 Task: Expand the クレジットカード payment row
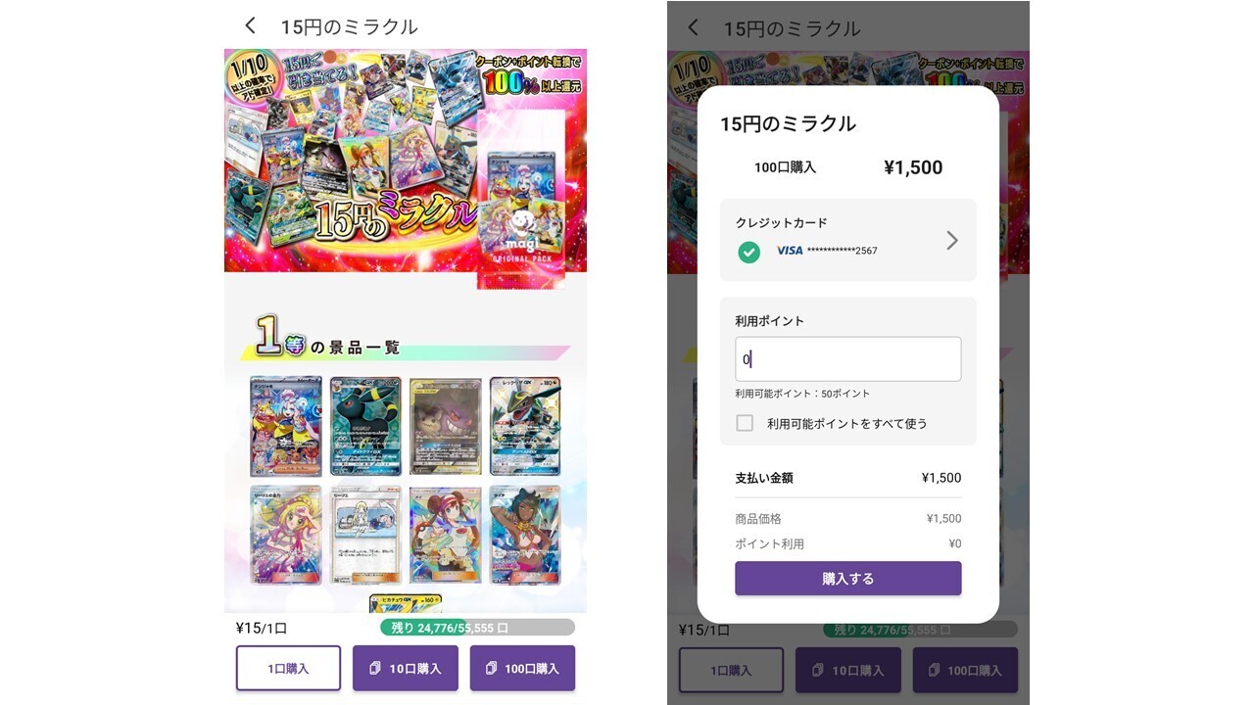coord(848,240)
